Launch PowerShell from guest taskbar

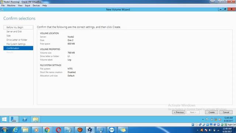[25, 119]
